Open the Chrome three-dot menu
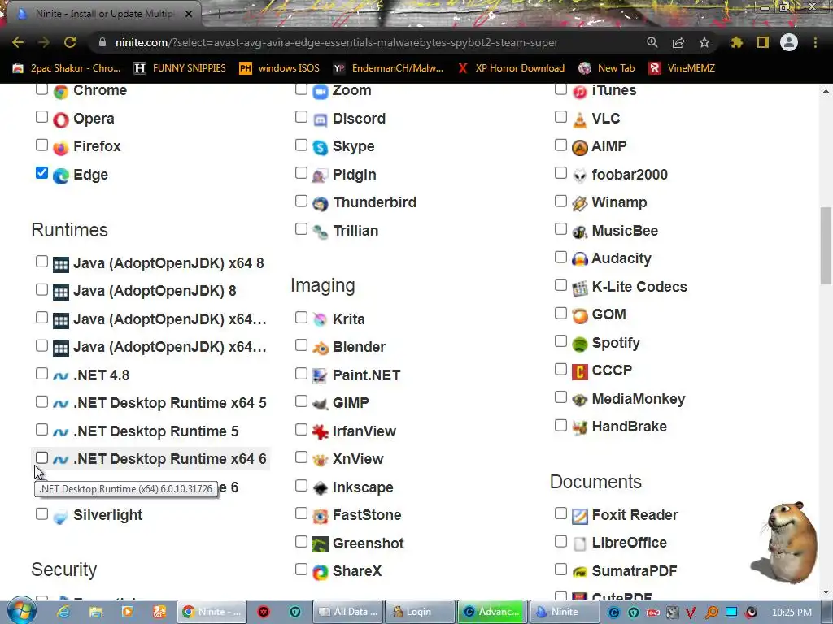 [x=815, y=42]
